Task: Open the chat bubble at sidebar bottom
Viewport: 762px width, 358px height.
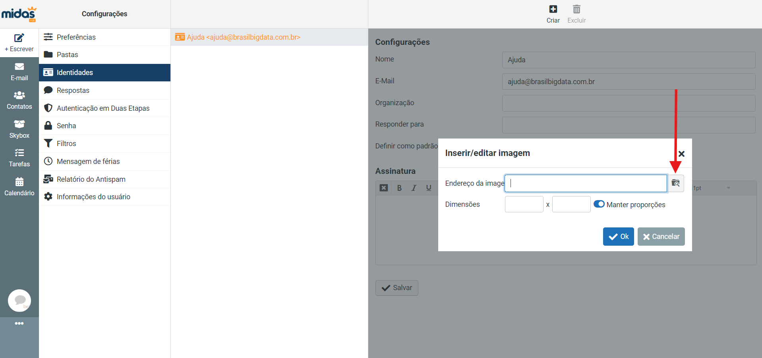Action: coord(19,300)
